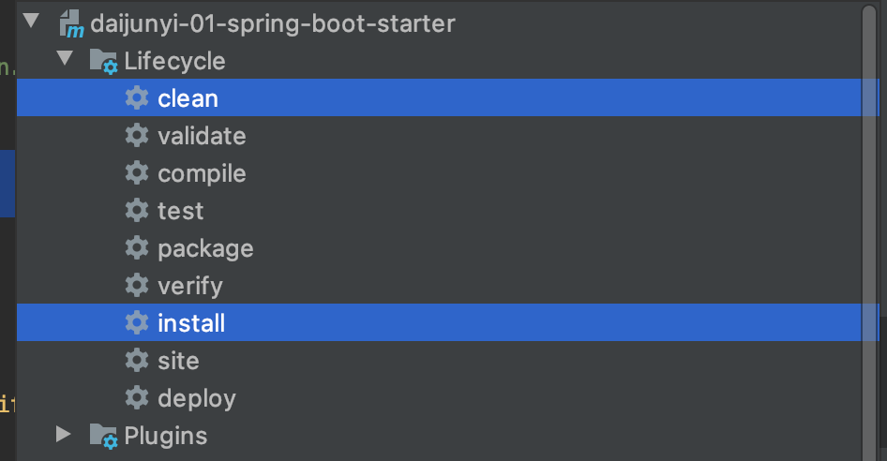887x461 pixels.
Task: Click the Maven module icon for daijunyi-01-spring-boot-starter
Action: coord(71,23)
